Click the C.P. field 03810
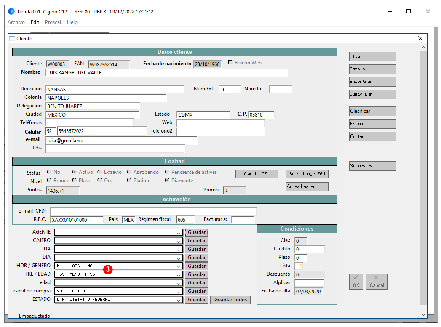 point(261,114)
